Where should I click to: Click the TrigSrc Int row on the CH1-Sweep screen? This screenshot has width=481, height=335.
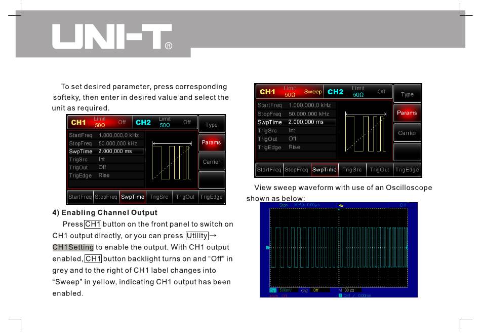point(296,130)
